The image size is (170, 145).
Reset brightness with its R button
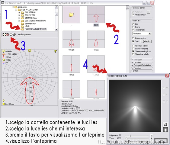pos(152,136)
